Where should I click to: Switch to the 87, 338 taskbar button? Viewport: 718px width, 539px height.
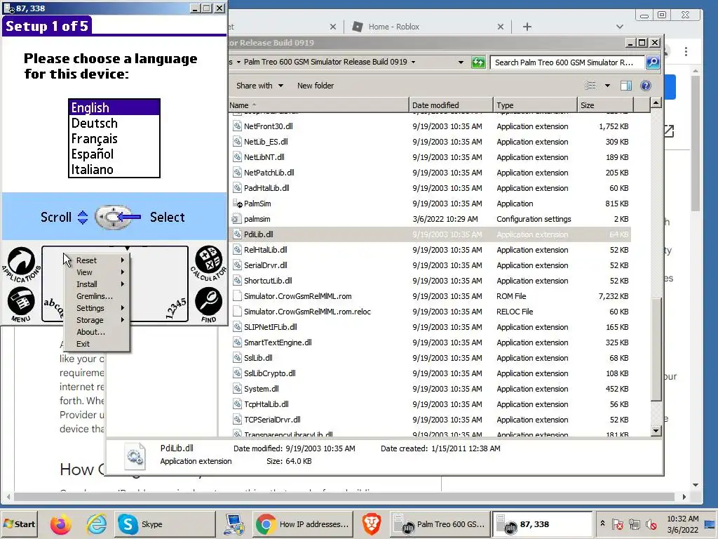click(x=542, y=524)
